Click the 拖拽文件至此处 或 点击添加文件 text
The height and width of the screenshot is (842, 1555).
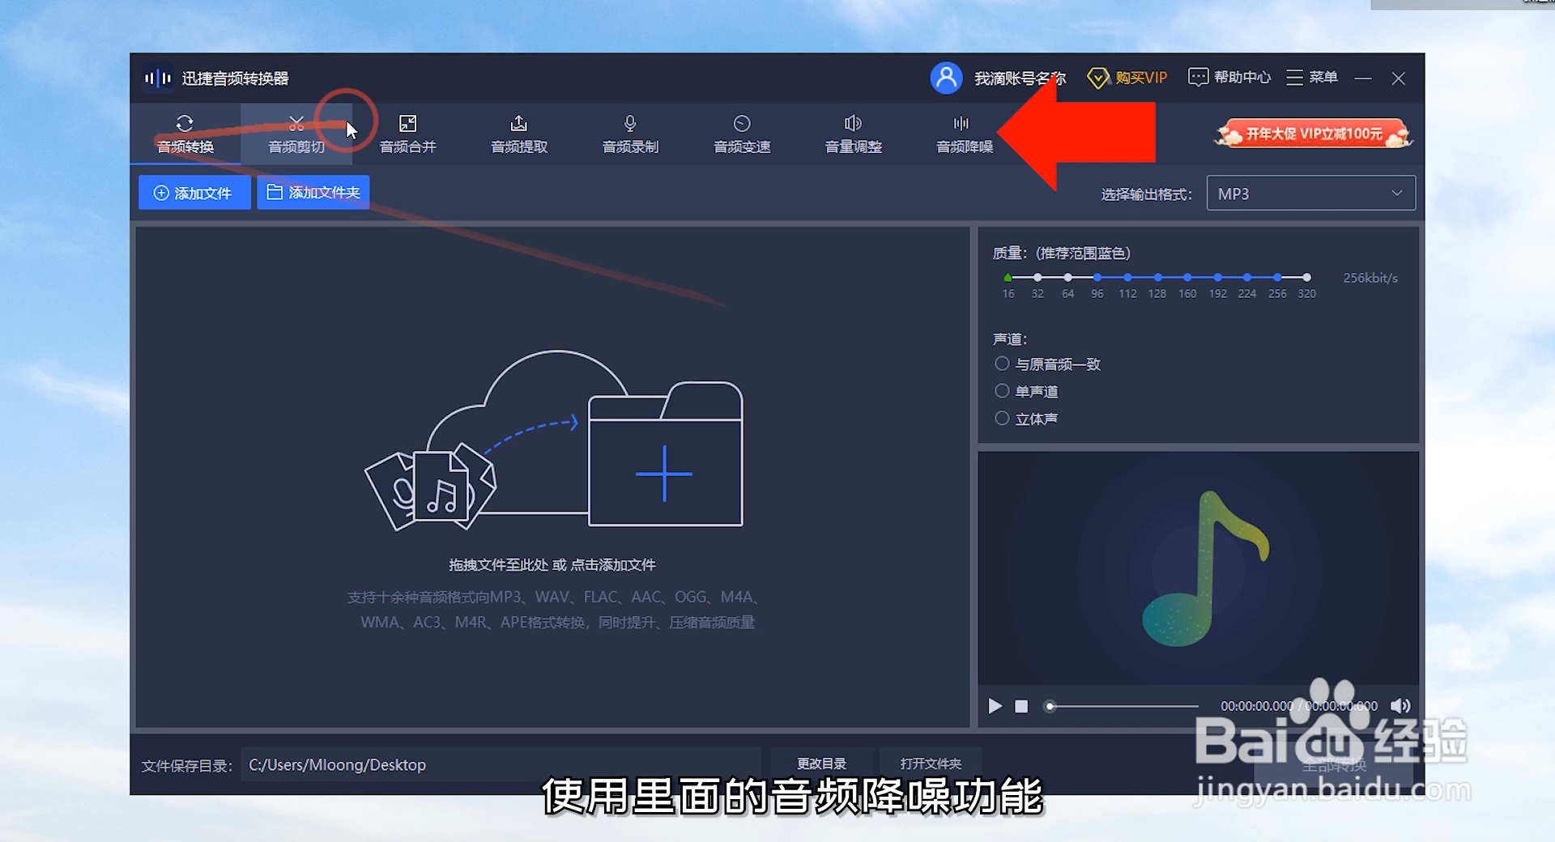[552, 565]
